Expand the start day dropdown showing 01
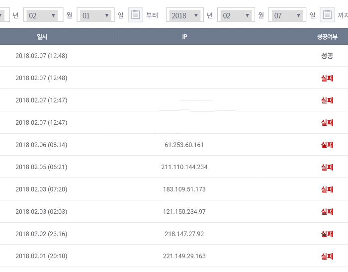This screenshot has width=348, height=272. (x=96, y=15)
